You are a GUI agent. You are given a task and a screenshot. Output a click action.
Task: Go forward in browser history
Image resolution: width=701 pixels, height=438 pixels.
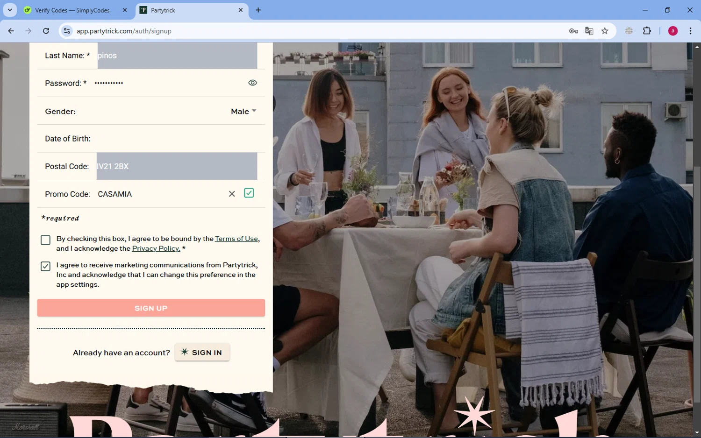pyautogui.click(x=29, y=31)
